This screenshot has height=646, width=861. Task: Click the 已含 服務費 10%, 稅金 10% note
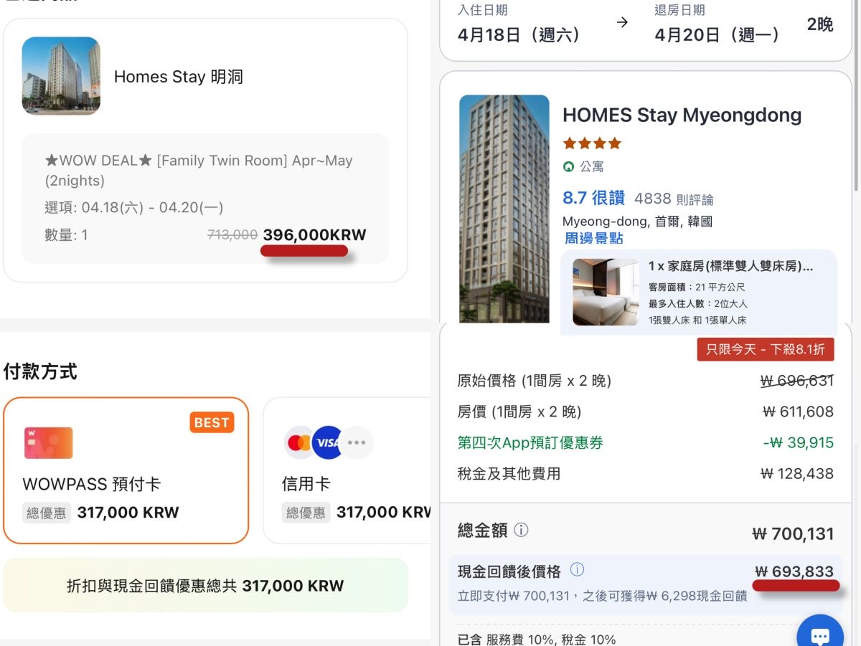[x=537, y=639]
